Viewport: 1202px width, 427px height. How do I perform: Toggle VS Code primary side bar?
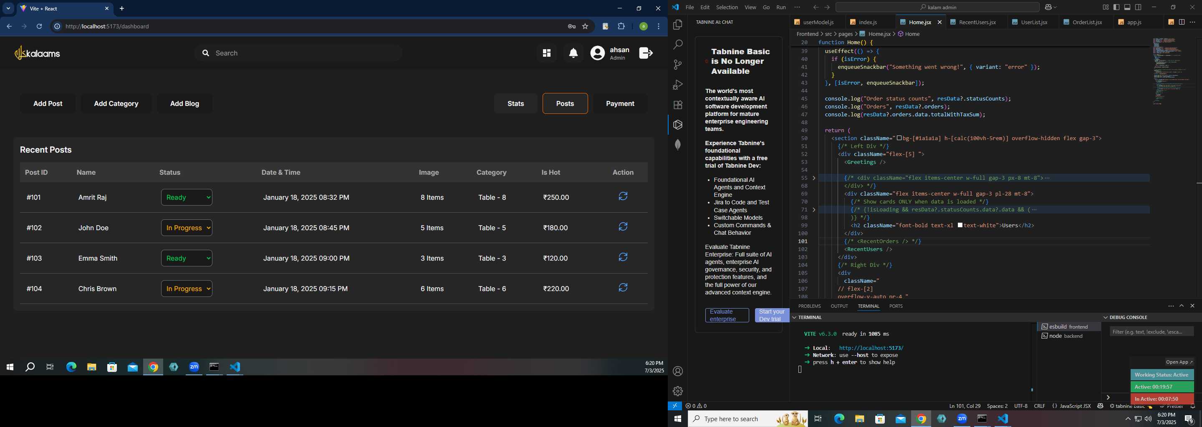tap(1116, 7)
